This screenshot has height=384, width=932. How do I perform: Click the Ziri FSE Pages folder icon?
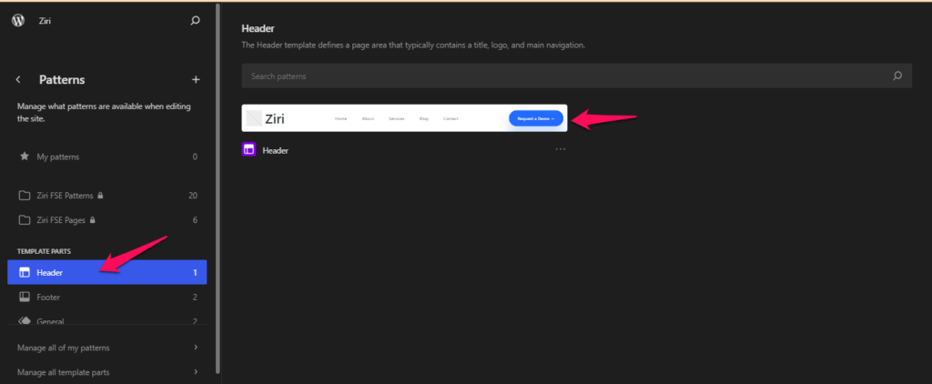pos(25,220)
